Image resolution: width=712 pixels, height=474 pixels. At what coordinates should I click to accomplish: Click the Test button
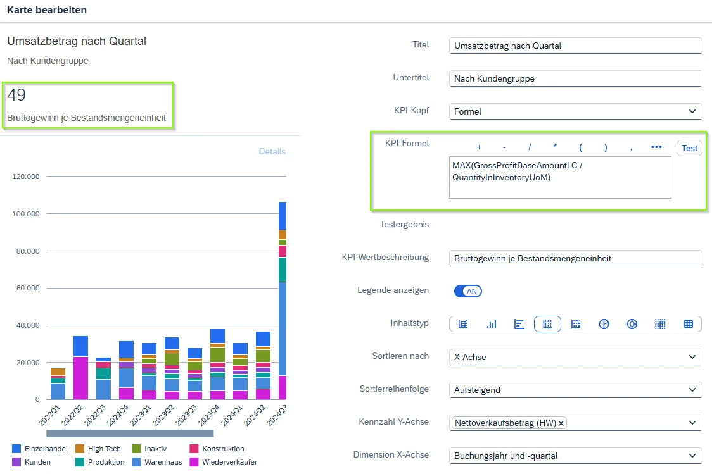pyautogui.click(x=689, y=148)
